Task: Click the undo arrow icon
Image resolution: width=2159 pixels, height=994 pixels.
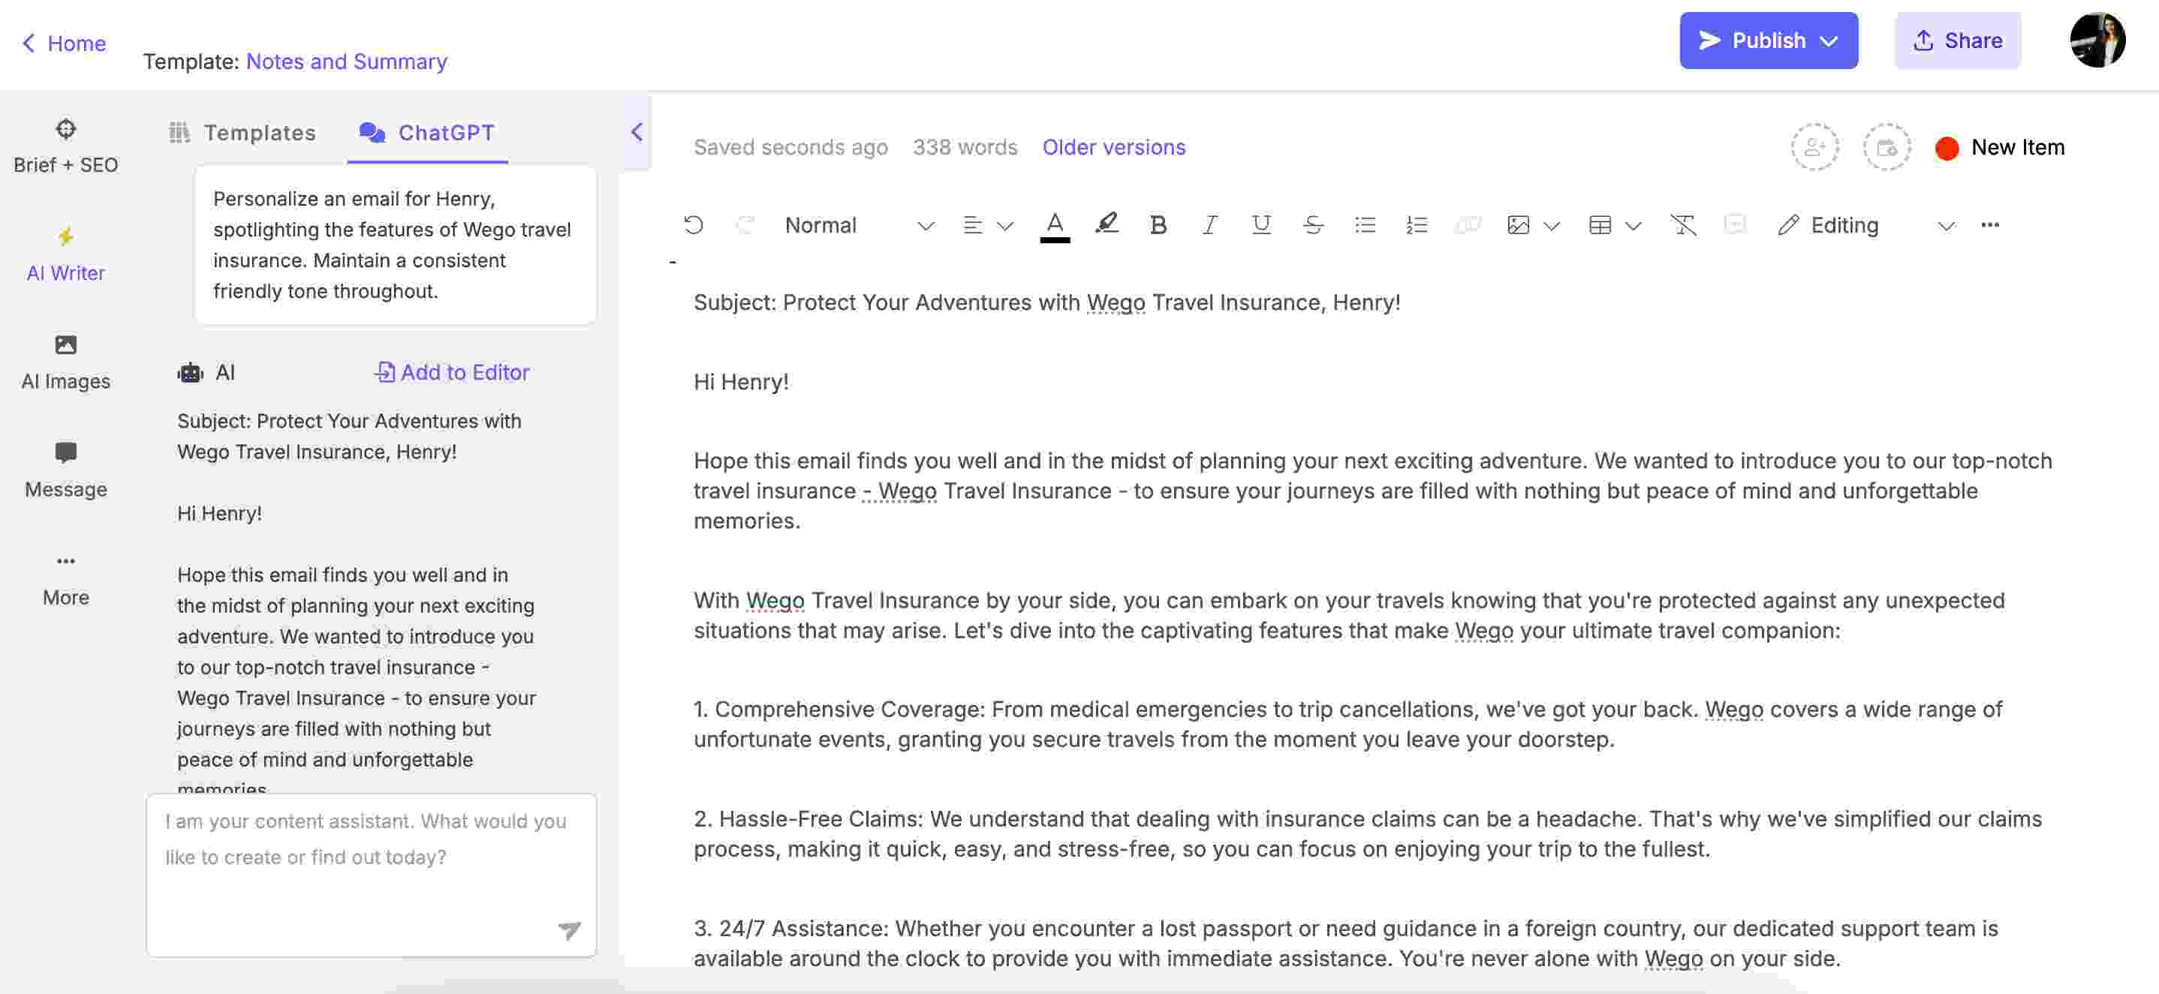Action: tap(693, 224)
